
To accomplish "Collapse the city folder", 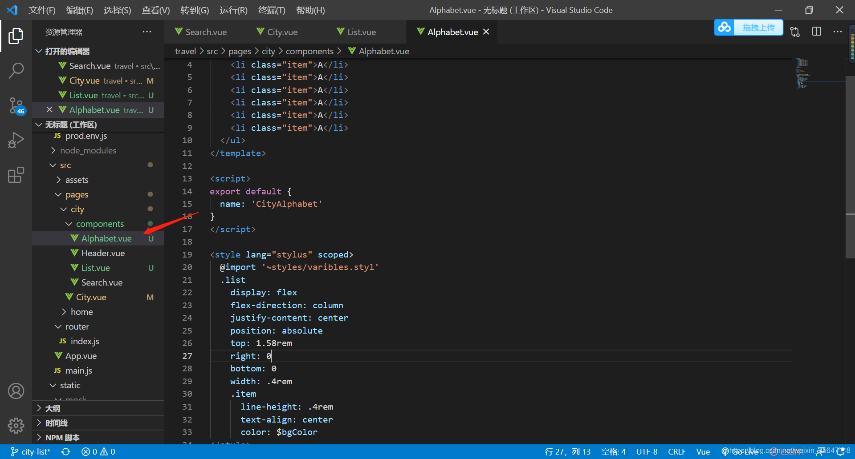I will (98, 209).
